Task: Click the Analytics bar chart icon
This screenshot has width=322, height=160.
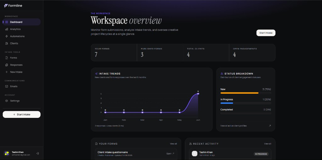Action: (x=7, y=29)
